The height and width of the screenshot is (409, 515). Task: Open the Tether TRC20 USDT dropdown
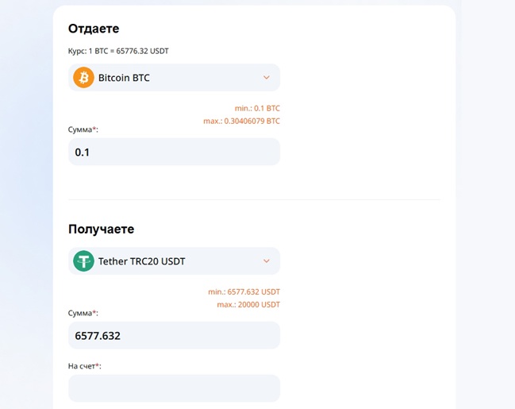coord(174,260)
